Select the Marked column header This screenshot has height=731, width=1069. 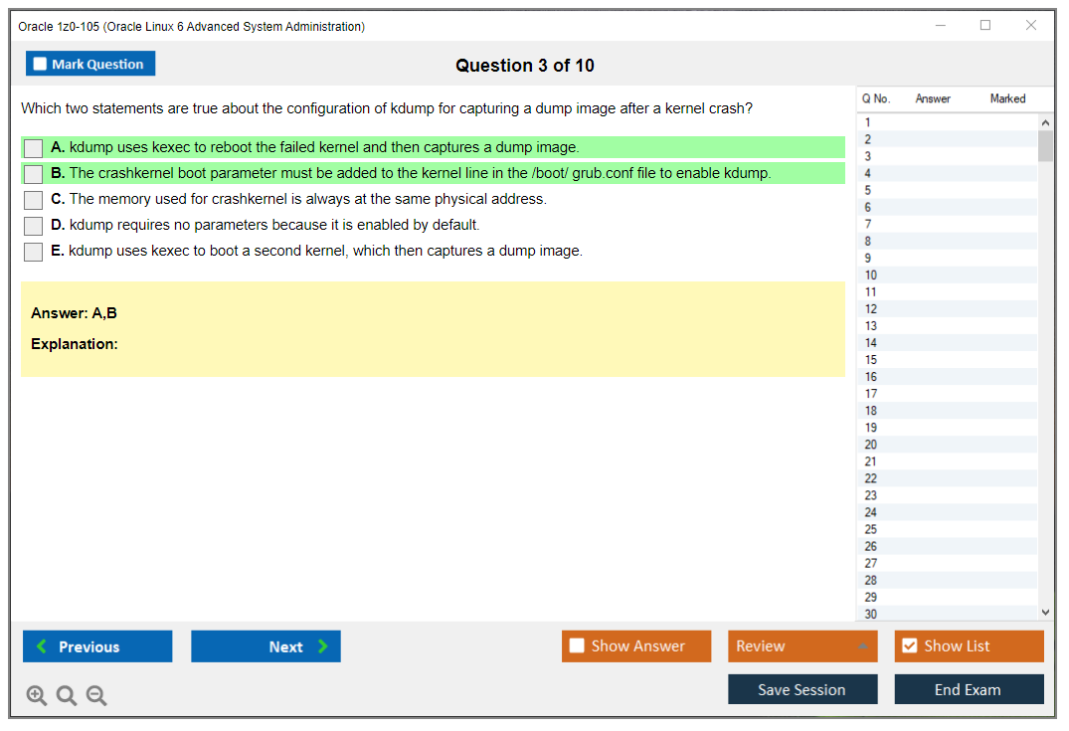tap(1007, 98)
